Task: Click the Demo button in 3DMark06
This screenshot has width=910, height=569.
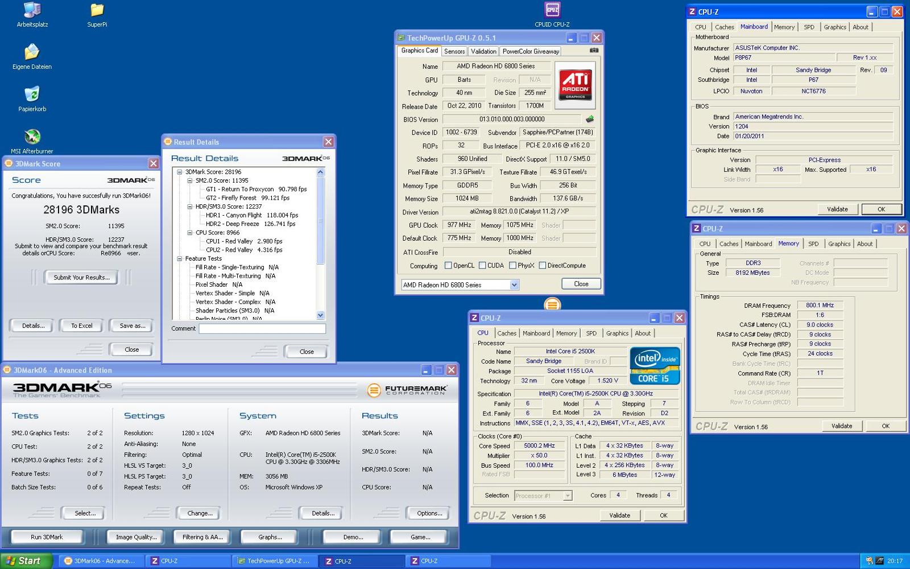Action: 353,537
